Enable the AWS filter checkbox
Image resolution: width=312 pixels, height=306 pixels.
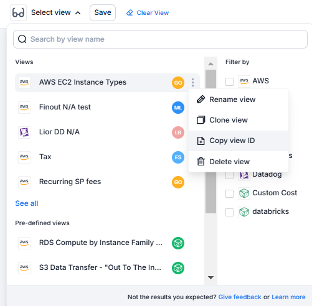click(229, 81)
